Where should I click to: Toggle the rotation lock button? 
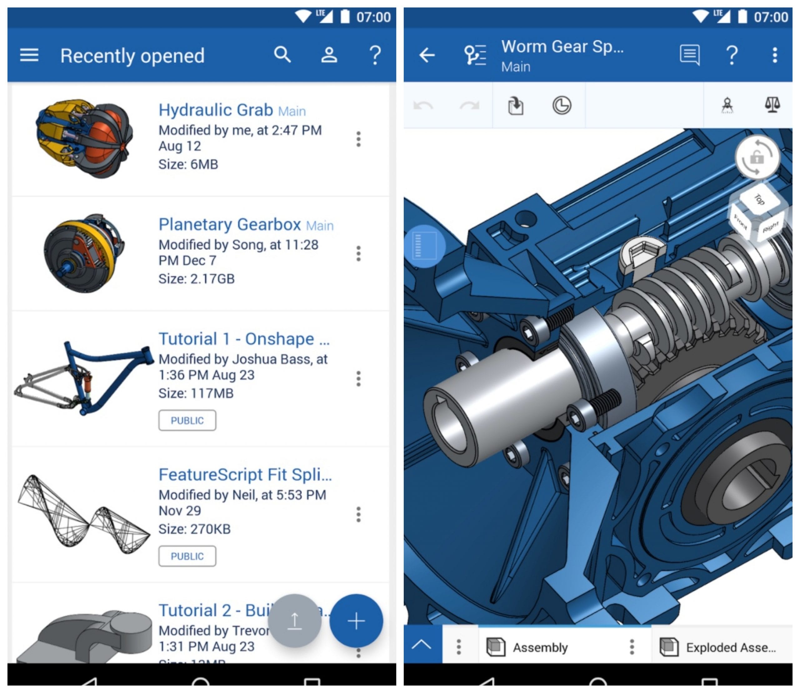pyautogui.click(x=757, y=157)
